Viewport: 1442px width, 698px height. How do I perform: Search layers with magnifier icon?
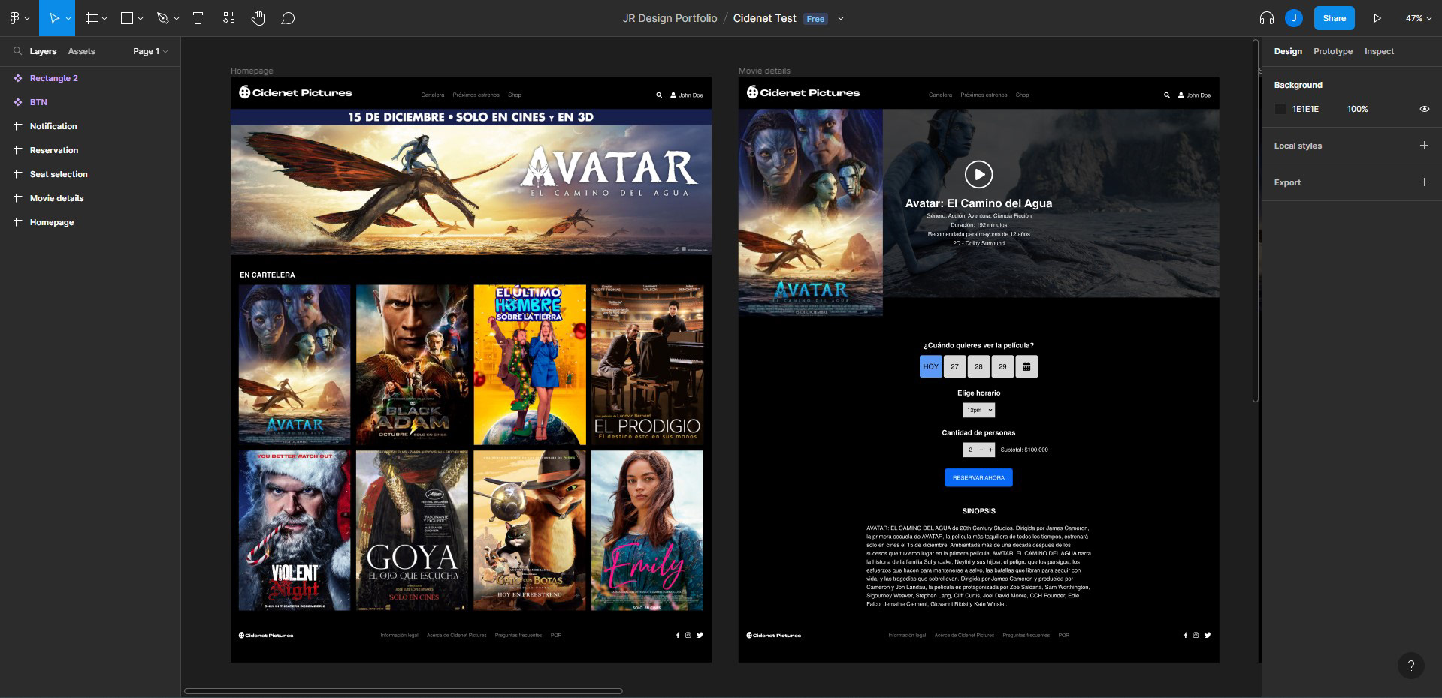[17, 51]
